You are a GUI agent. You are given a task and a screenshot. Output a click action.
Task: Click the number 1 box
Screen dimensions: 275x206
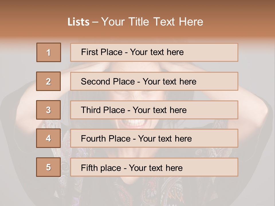click(x=48, y=52)
